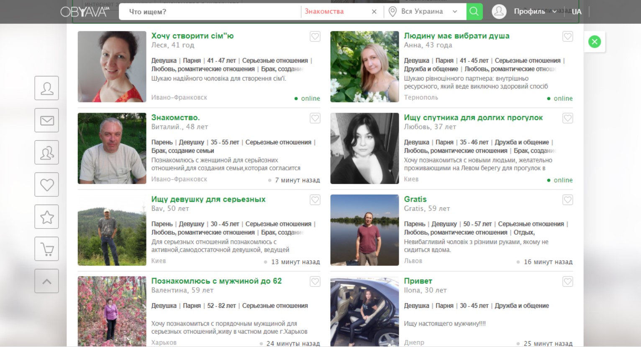Toggle favorite heart on Леся's listing
Image resolution: width=641 pixels, height=347 pixels.
[315, 37]
